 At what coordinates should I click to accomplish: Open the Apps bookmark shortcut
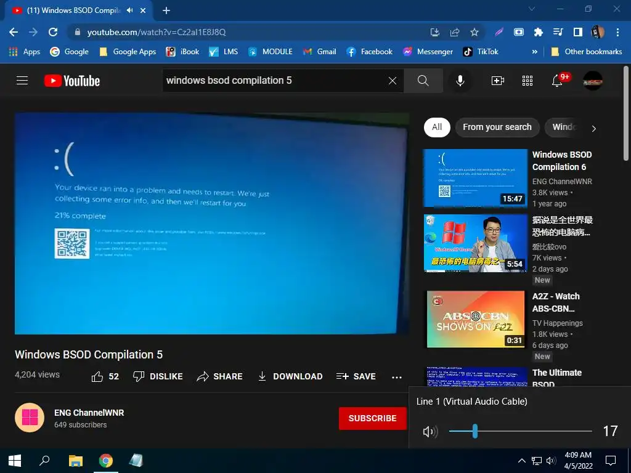(x=25, y=52)
